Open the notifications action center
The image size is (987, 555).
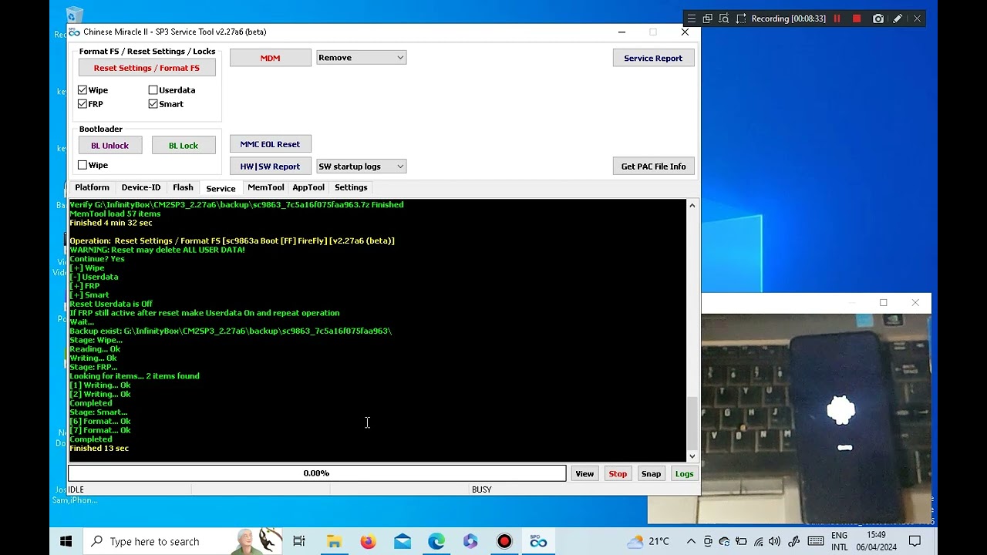915,541
